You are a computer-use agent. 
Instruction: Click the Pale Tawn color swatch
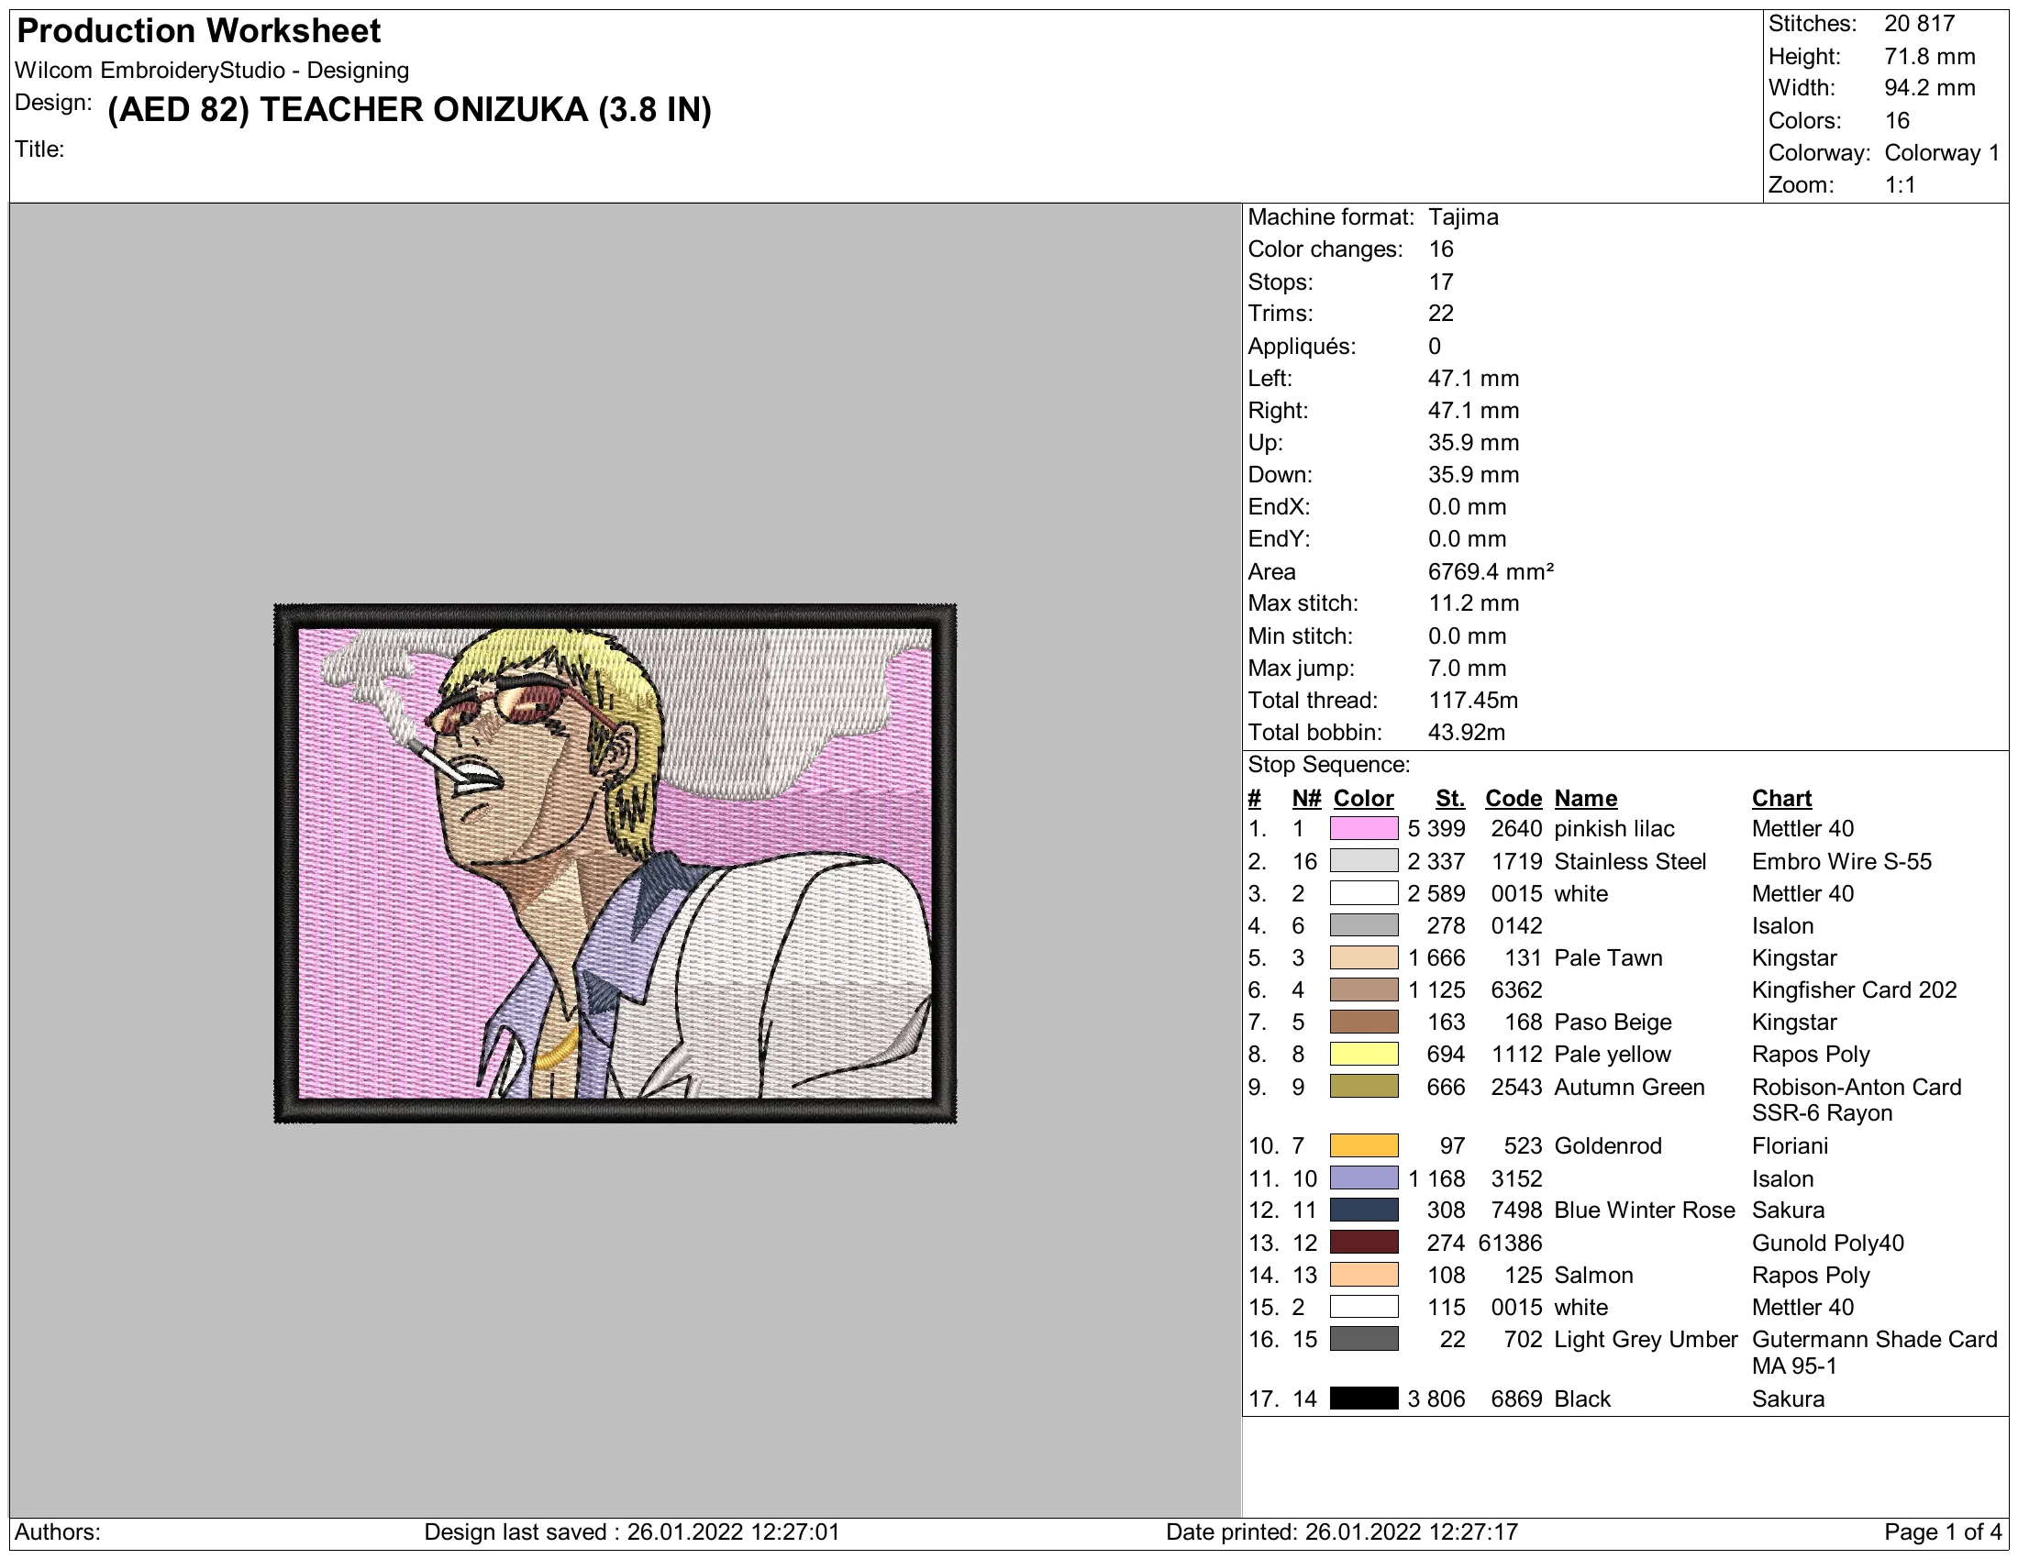[1364, 957]
